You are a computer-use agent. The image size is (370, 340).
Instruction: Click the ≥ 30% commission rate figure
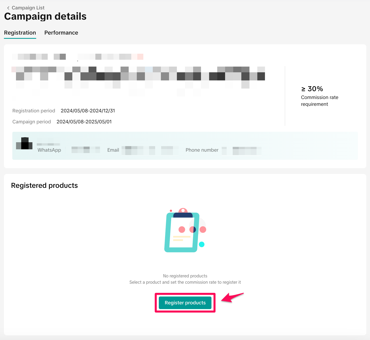coord(312,89)
